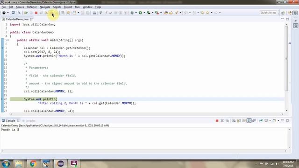Click the Open Perspective icon
Screen dimensions: 299x168
pyautogui.click(x=283, y=13)
